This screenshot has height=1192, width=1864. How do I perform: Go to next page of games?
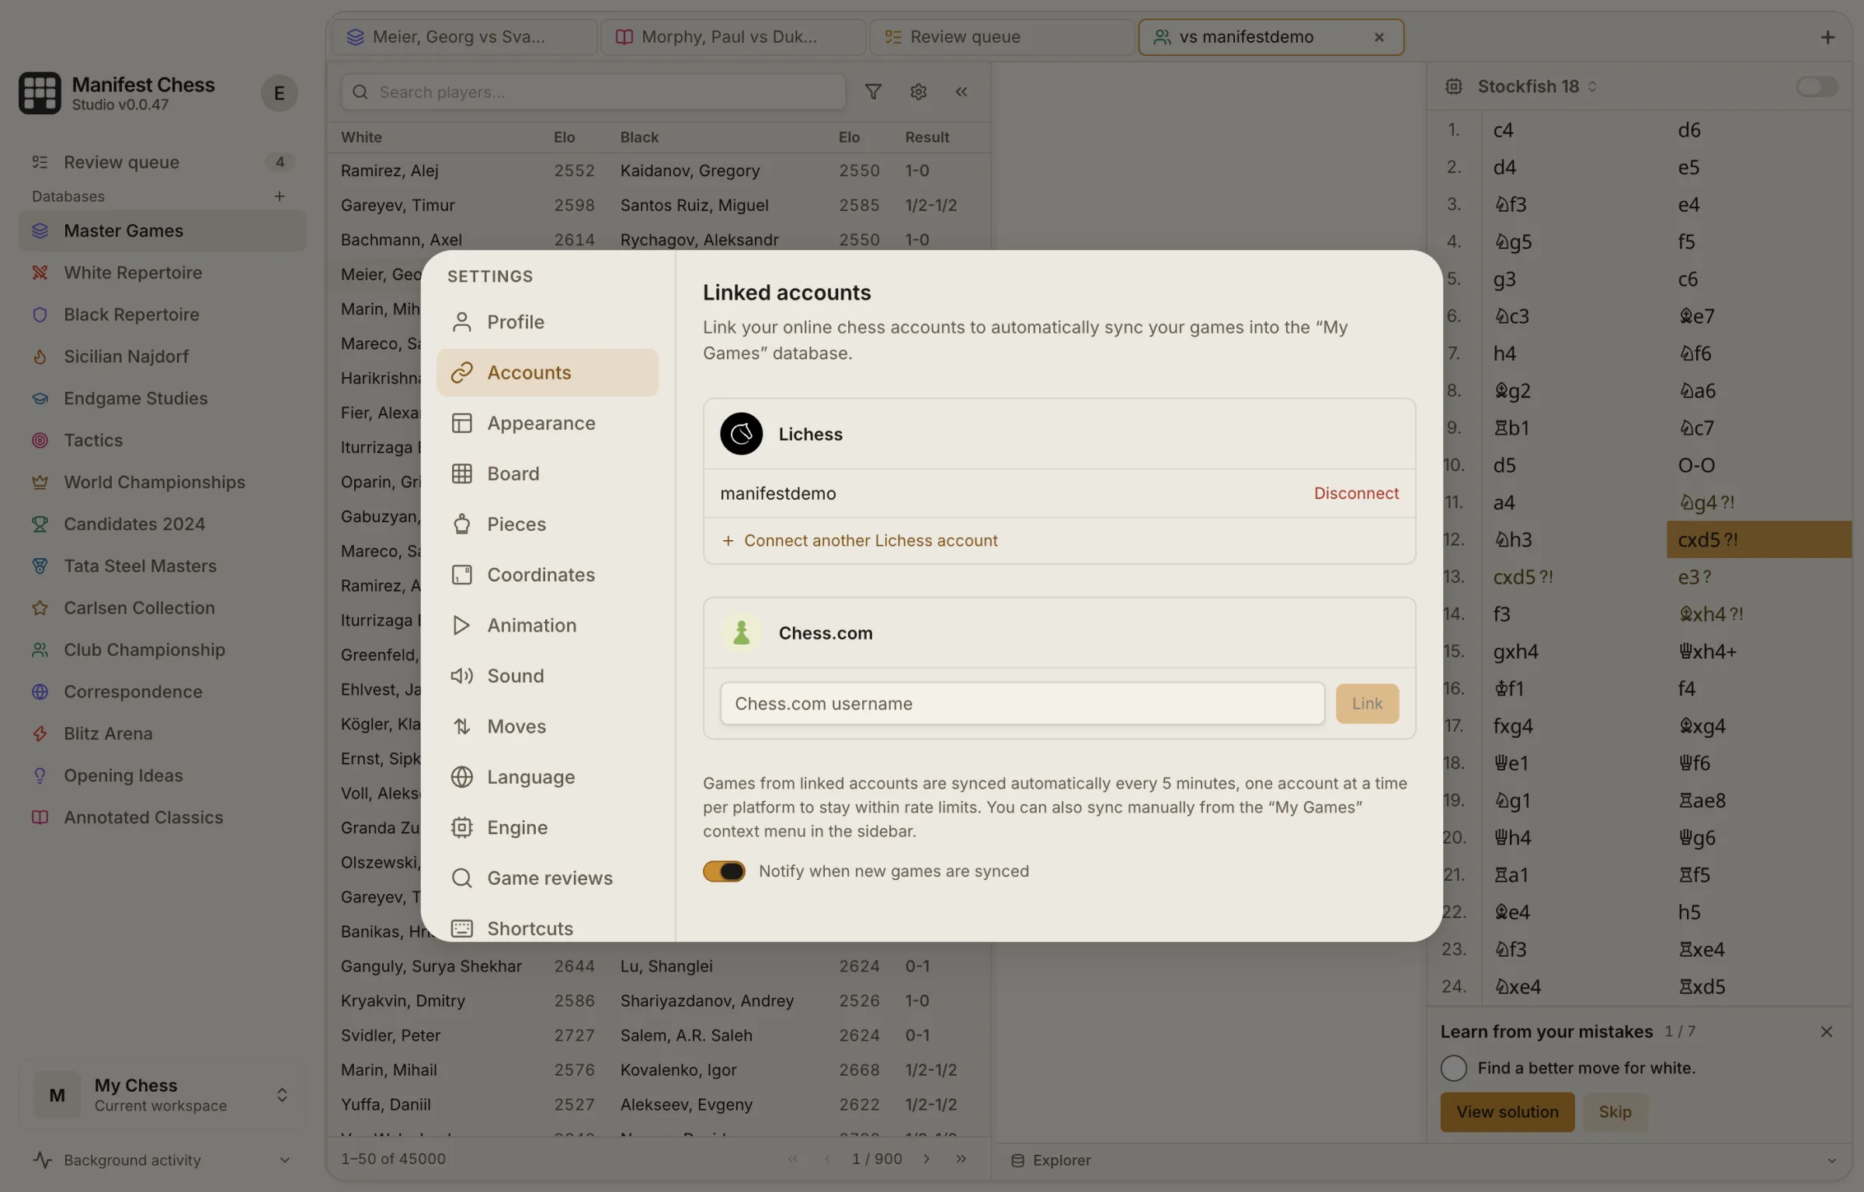tap(927, 1159)
